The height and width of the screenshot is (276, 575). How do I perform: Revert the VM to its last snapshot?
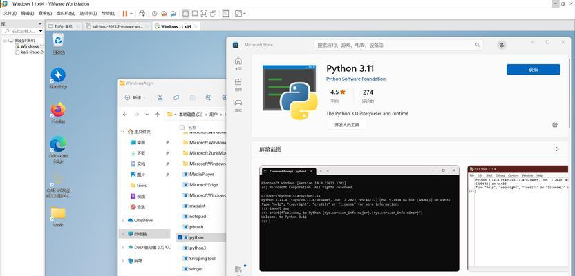tap(164, 14)
